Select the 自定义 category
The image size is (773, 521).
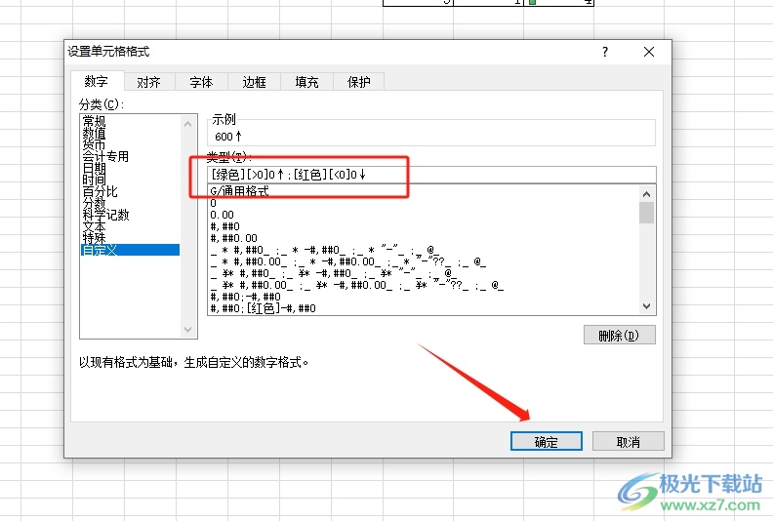(100, 250)
